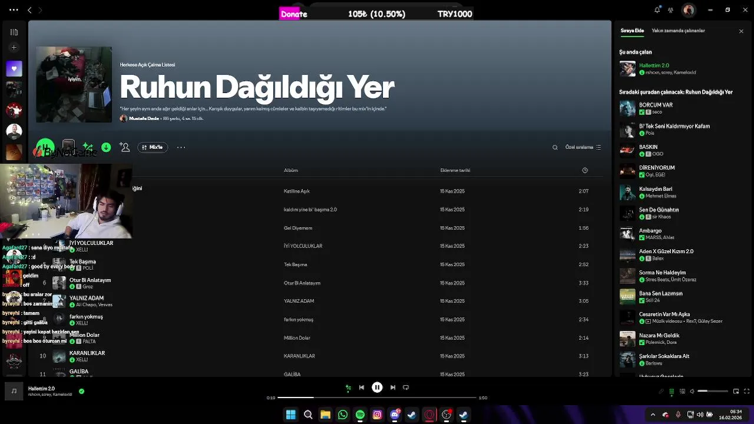The image size is (754, 424).
Task: Open the Mix'le button
Action: coord(153,147)
